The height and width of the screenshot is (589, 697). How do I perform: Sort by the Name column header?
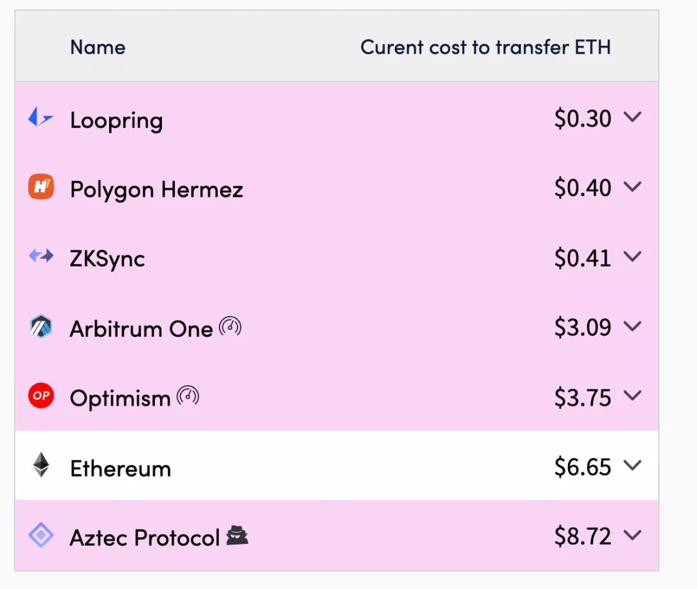[x=98, y=47]
